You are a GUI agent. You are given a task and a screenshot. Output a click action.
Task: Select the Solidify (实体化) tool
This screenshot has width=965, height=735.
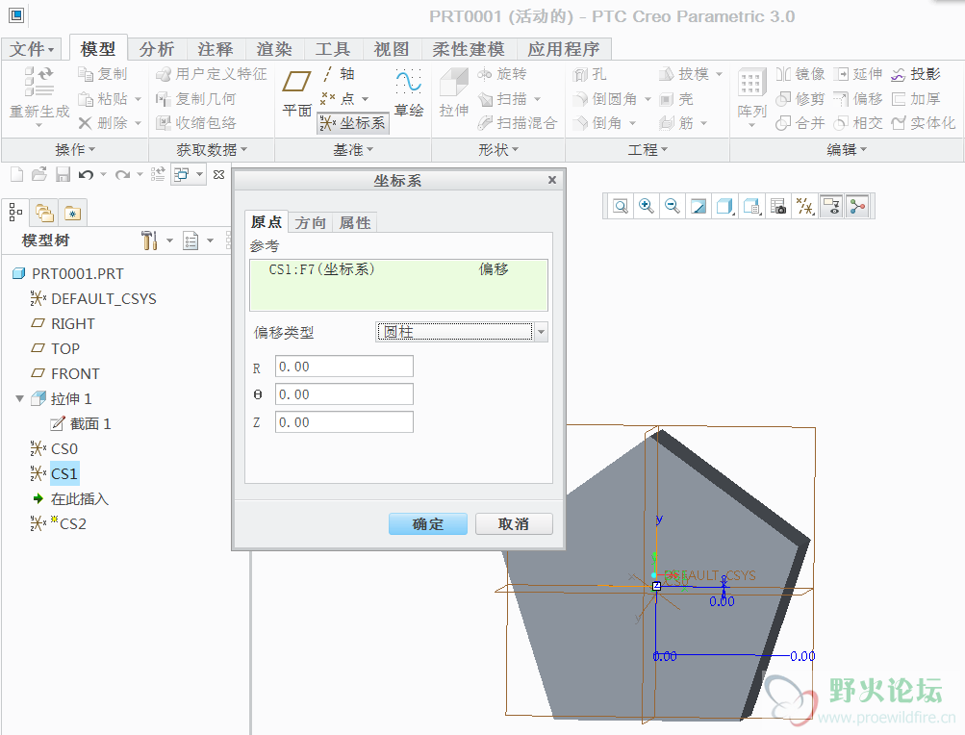click(x=924, y=123)
